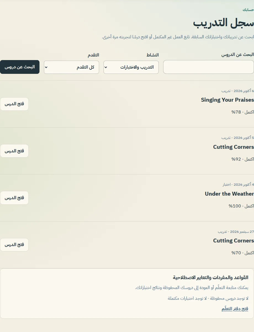Click the Cutting Corners title with 92%
Image resolution: width=254 pixels, height=332 pixels.
[234, 147]
